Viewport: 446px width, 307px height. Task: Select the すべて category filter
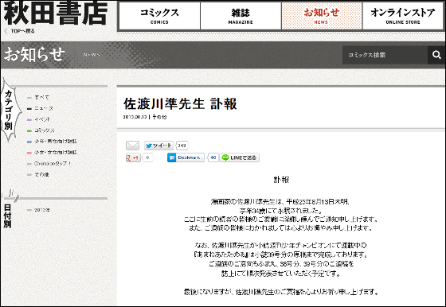click(x=41, y=97)
